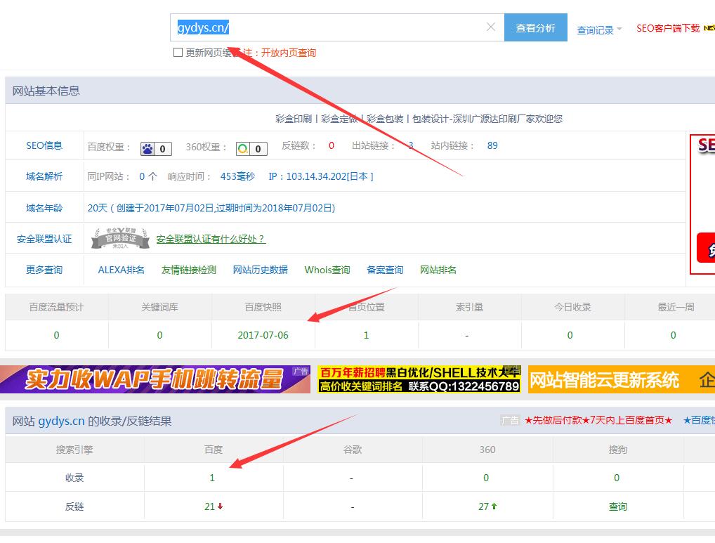This screenshot has width=715, height=543.
Task: Click the 搜狗 收录 value 0
Action: pos(617,478)
